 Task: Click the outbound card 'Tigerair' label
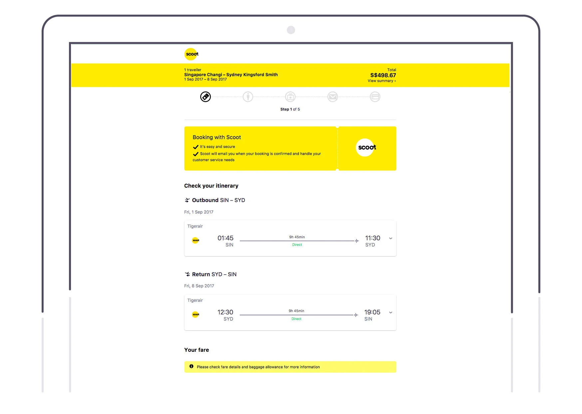[195, 226]
